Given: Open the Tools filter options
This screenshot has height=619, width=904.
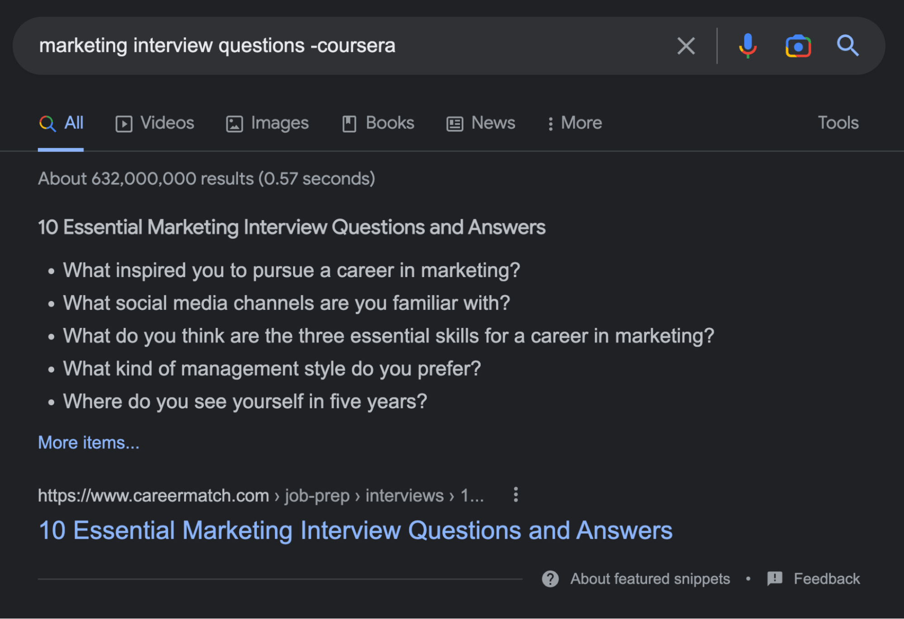Looking at the screenshot, I should 838,123.
